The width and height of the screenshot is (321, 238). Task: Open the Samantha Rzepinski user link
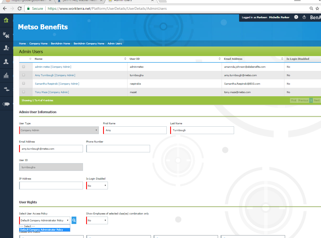tap(57, 84)
